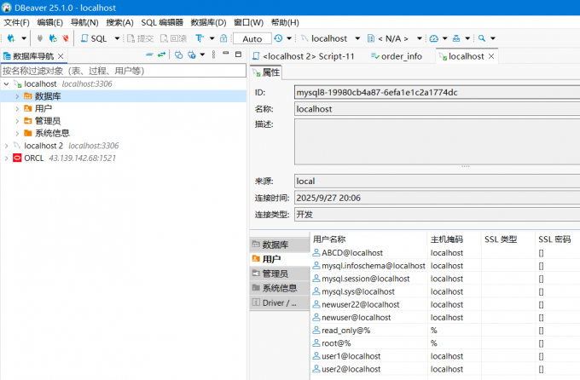Click the ORCL Oracle connection icon
This screenshot has height=380, width=580.
point(17,158)
